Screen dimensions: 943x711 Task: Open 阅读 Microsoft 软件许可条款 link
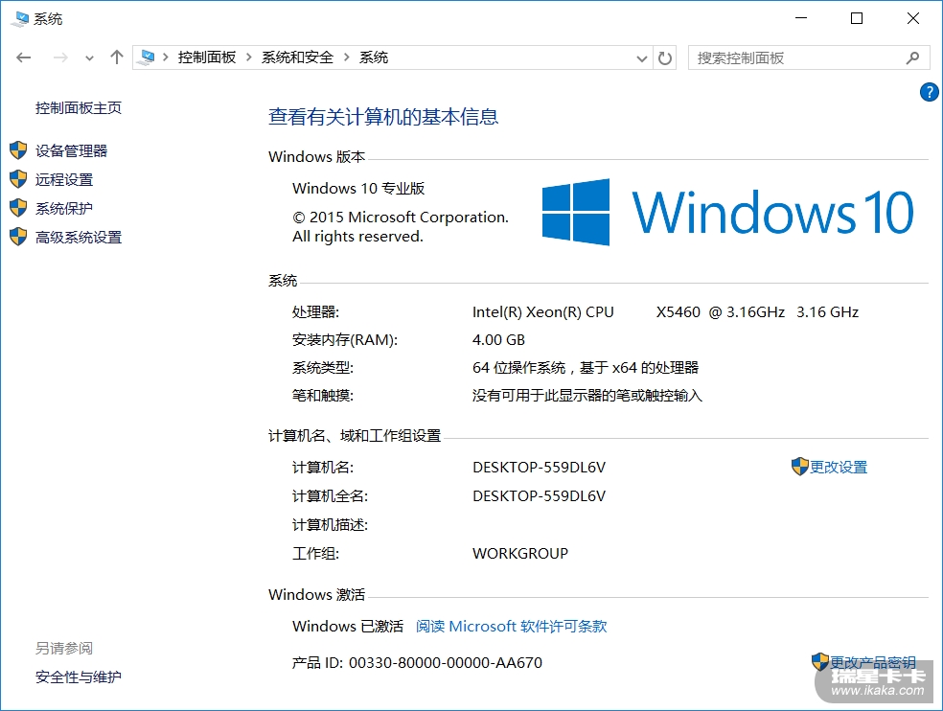(511, 626)
